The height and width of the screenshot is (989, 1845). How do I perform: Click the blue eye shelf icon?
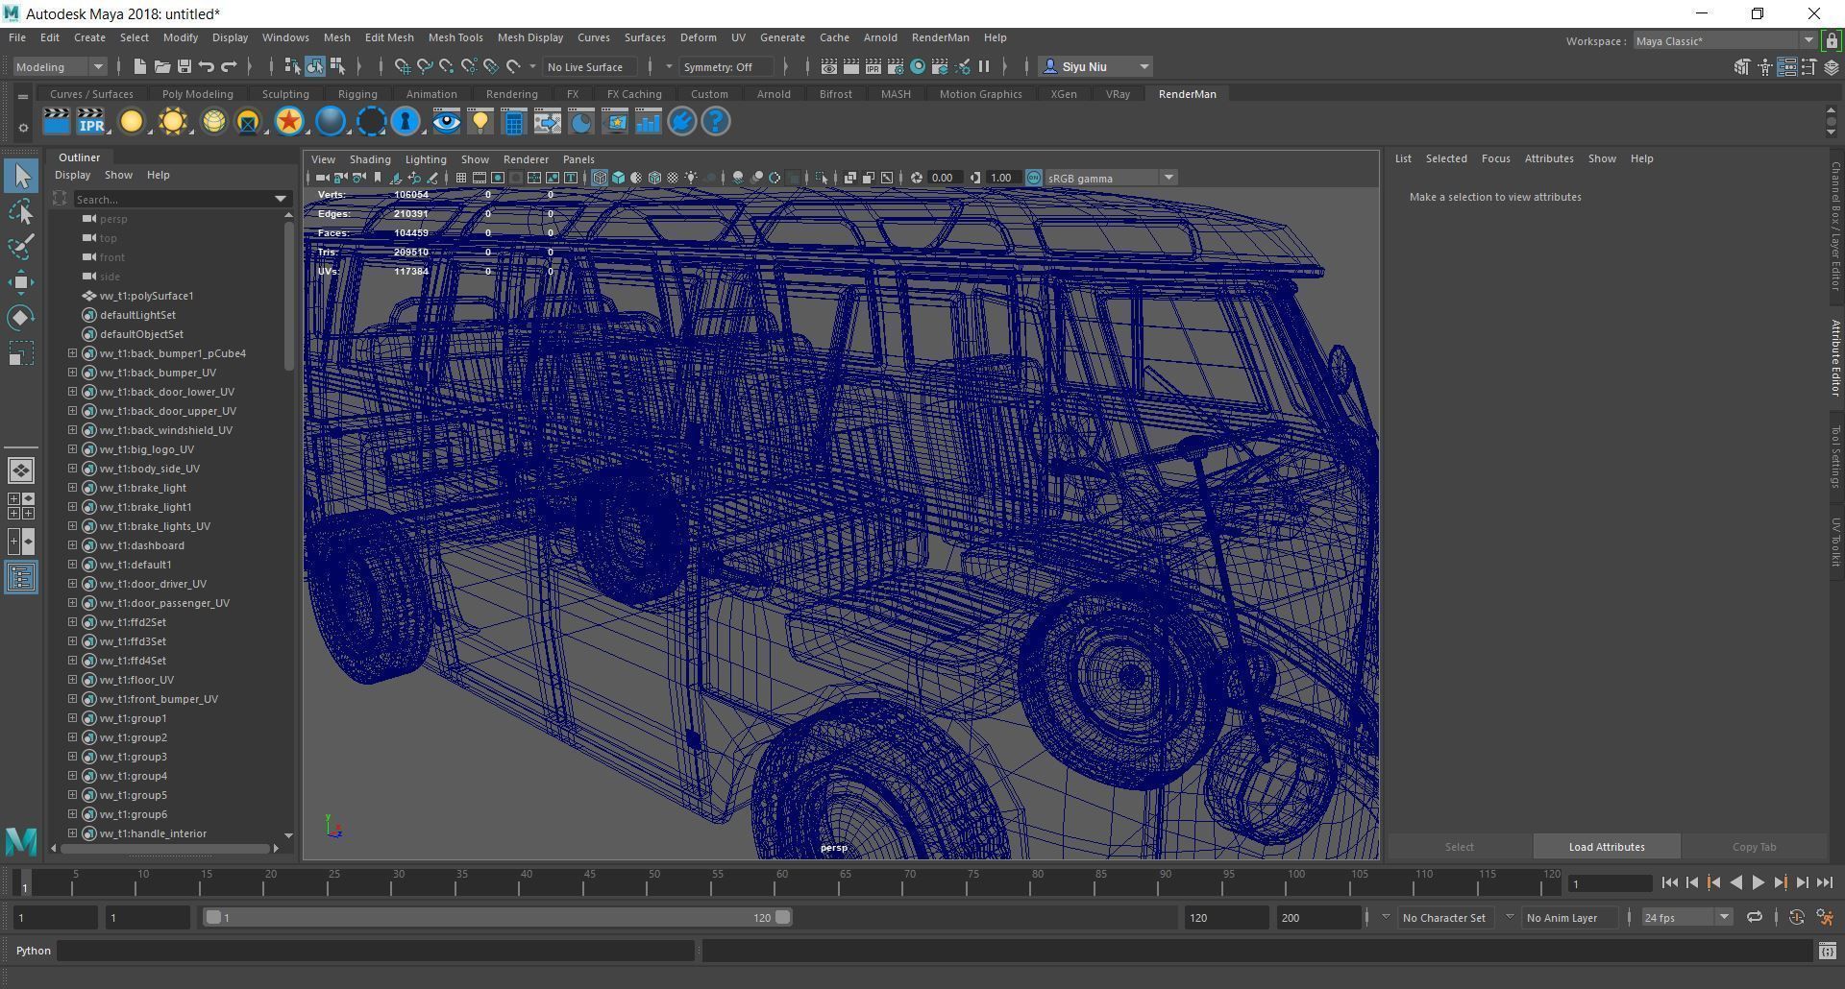446,122
